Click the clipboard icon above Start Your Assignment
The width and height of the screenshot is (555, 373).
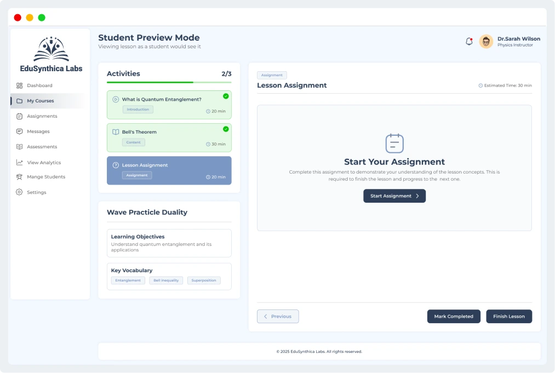[x=394, y=143]
